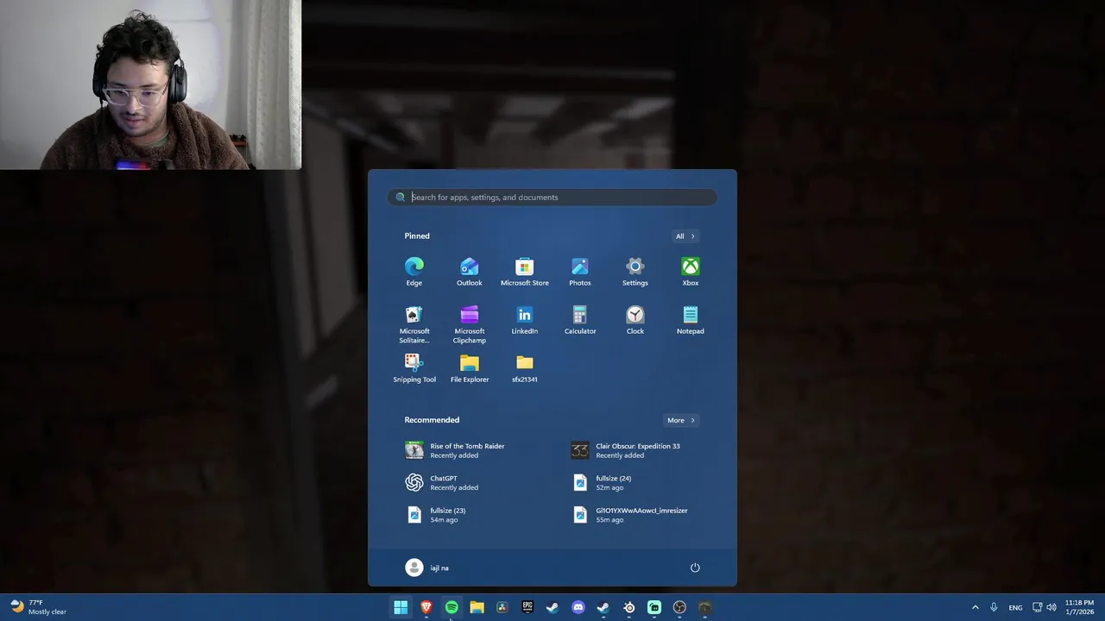Open the Snipping Tool

(x=414, y=368)
